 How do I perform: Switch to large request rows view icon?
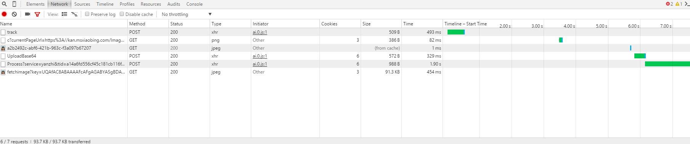[64, 14]
